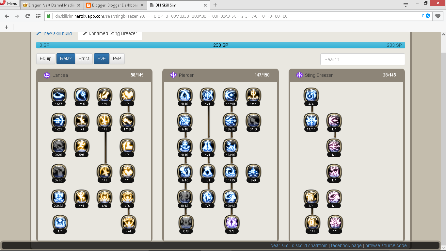
Task: Open the gear sim link
Action: pos(279,245)
